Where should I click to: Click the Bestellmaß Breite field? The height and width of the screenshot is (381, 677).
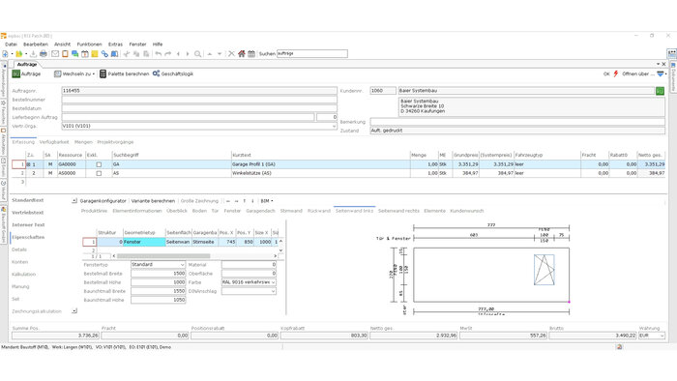click(159, 274)
